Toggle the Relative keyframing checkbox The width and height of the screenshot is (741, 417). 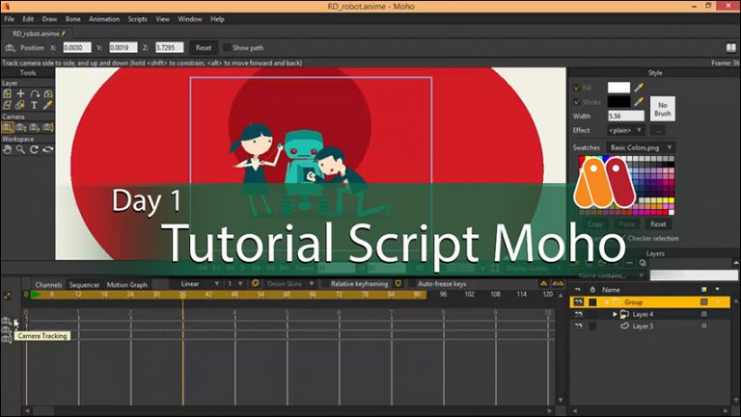pyautogui.click(x=325, y=283)
